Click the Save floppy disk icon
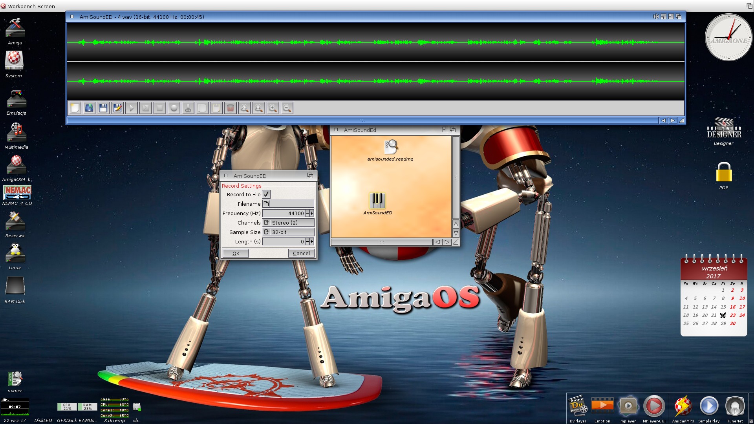 tap(103, 108)
